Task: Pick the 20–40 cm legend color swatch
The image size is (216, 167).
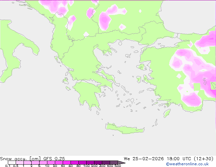Action: click(x=59, y=163)
